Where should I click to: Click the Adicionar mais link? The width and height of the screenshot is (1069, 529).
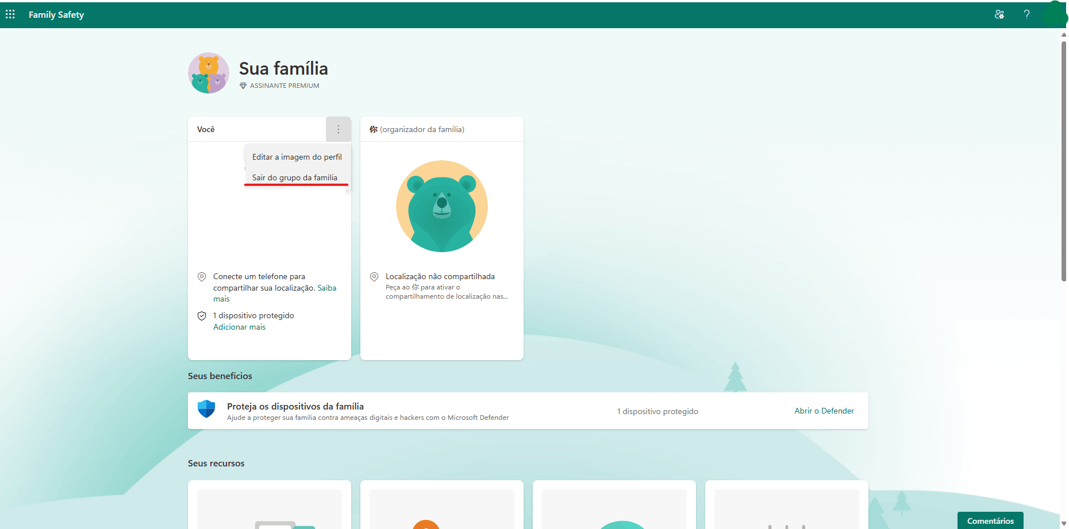(239, 327)
